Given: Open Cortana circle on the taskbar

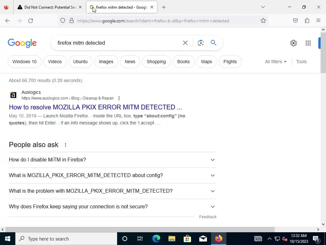Looking at the screenshot, I should pyautogui.click(x=125, y=239).
